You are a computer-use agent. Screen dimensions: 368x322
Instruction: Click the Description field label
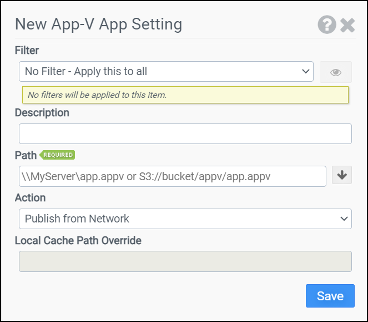[x=42, y=113]
